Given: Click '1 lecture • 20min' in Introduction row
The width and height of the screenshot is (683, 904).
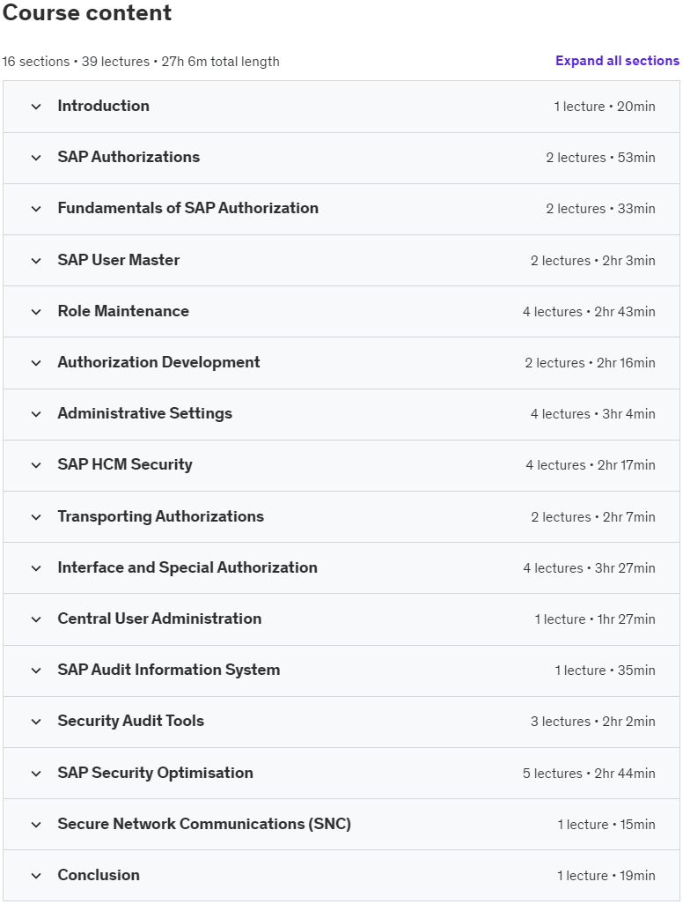Looking at the screenshot, I should [x=605, y=107].
